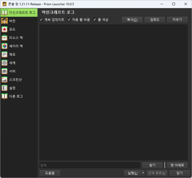Open the 세계 page label

click(12, 63)
